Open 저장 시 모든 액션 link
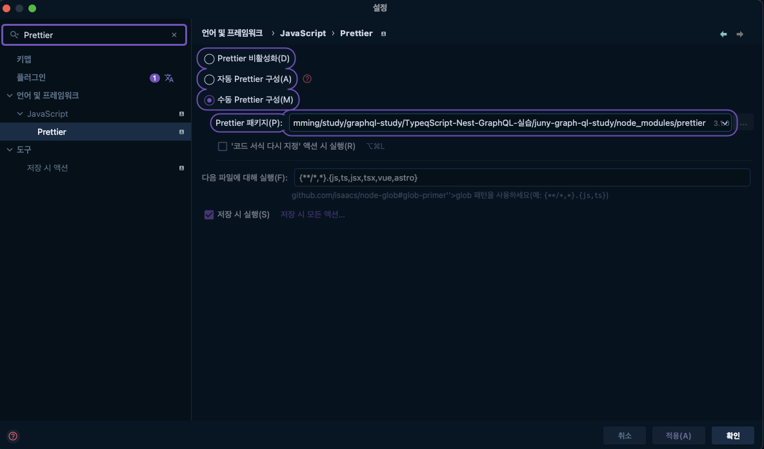This screenshot has width=764, height=449. [312, 215]
